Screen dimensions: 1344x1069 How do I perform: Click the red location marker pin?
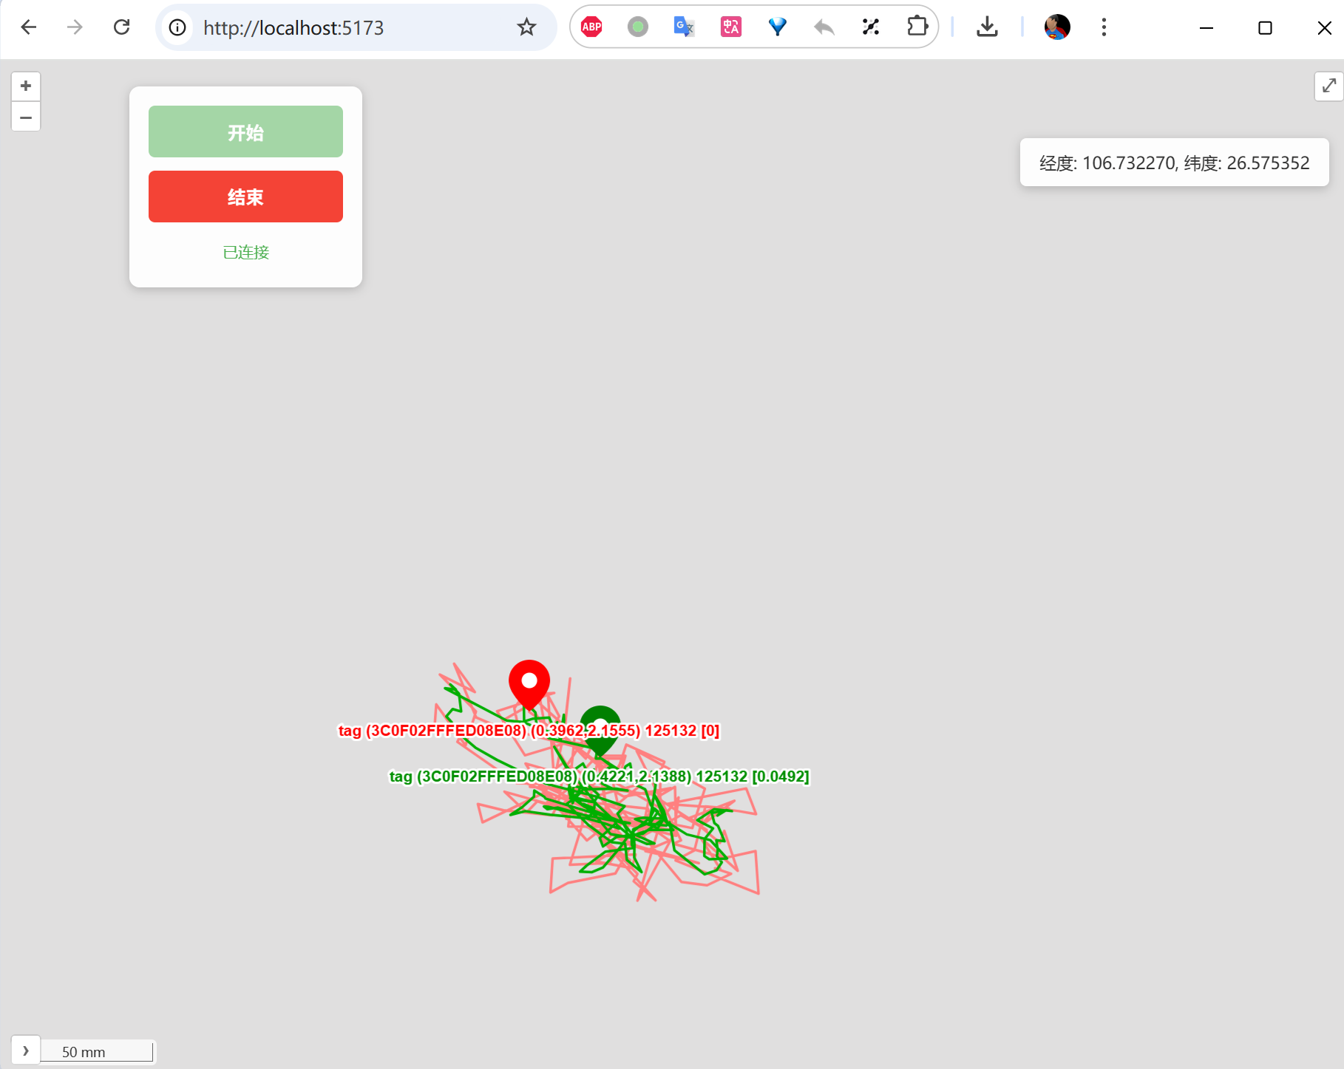point(529,682)
